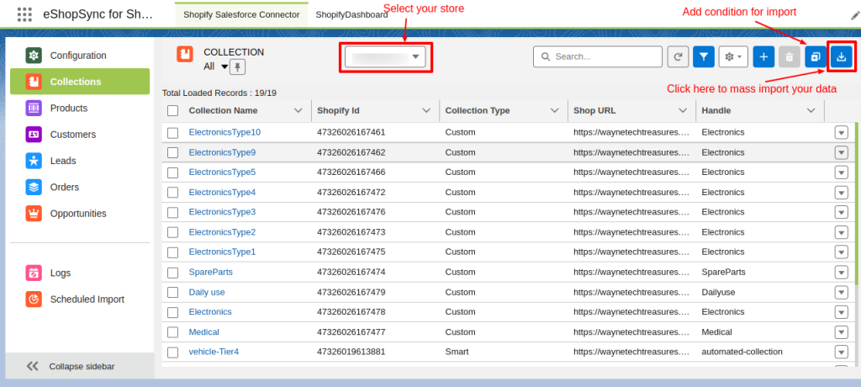Open the All list view dropdown arrow
Screen dimensions: 861x387
point(224,67)
